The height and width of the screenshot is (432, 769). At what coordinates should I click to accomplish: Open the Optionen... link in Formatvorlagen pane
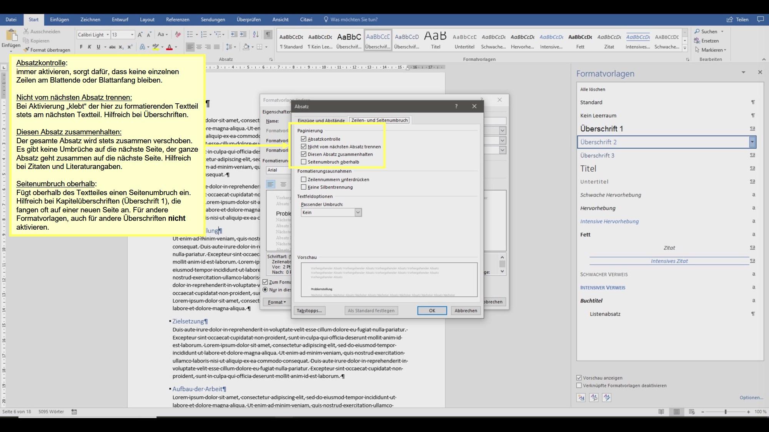tap(751, 397)
